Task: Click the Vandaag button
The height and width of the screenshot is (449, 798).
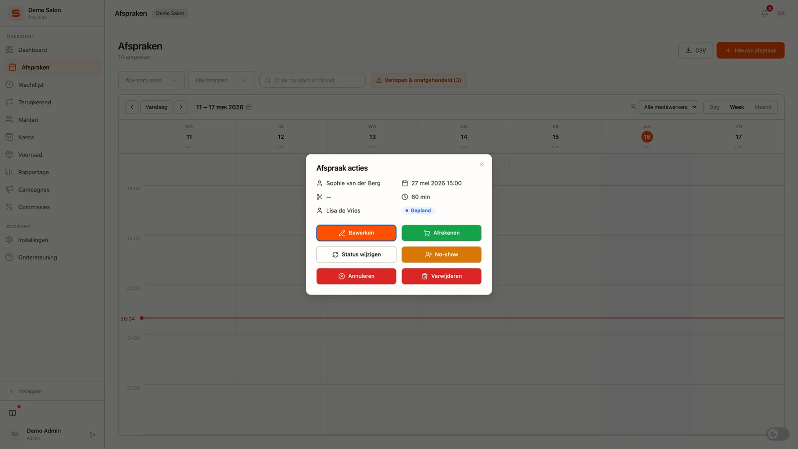Action: pos(157,107)
